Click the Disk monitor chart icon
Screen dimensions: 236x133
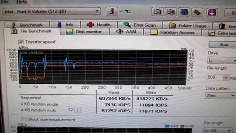[70, 32]
